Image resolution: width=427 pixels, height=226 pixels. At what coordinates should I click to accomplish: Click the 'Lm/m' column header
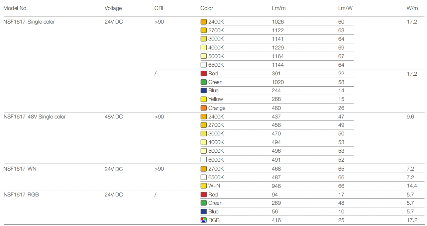pyautogui.click(x=278, y=8)
